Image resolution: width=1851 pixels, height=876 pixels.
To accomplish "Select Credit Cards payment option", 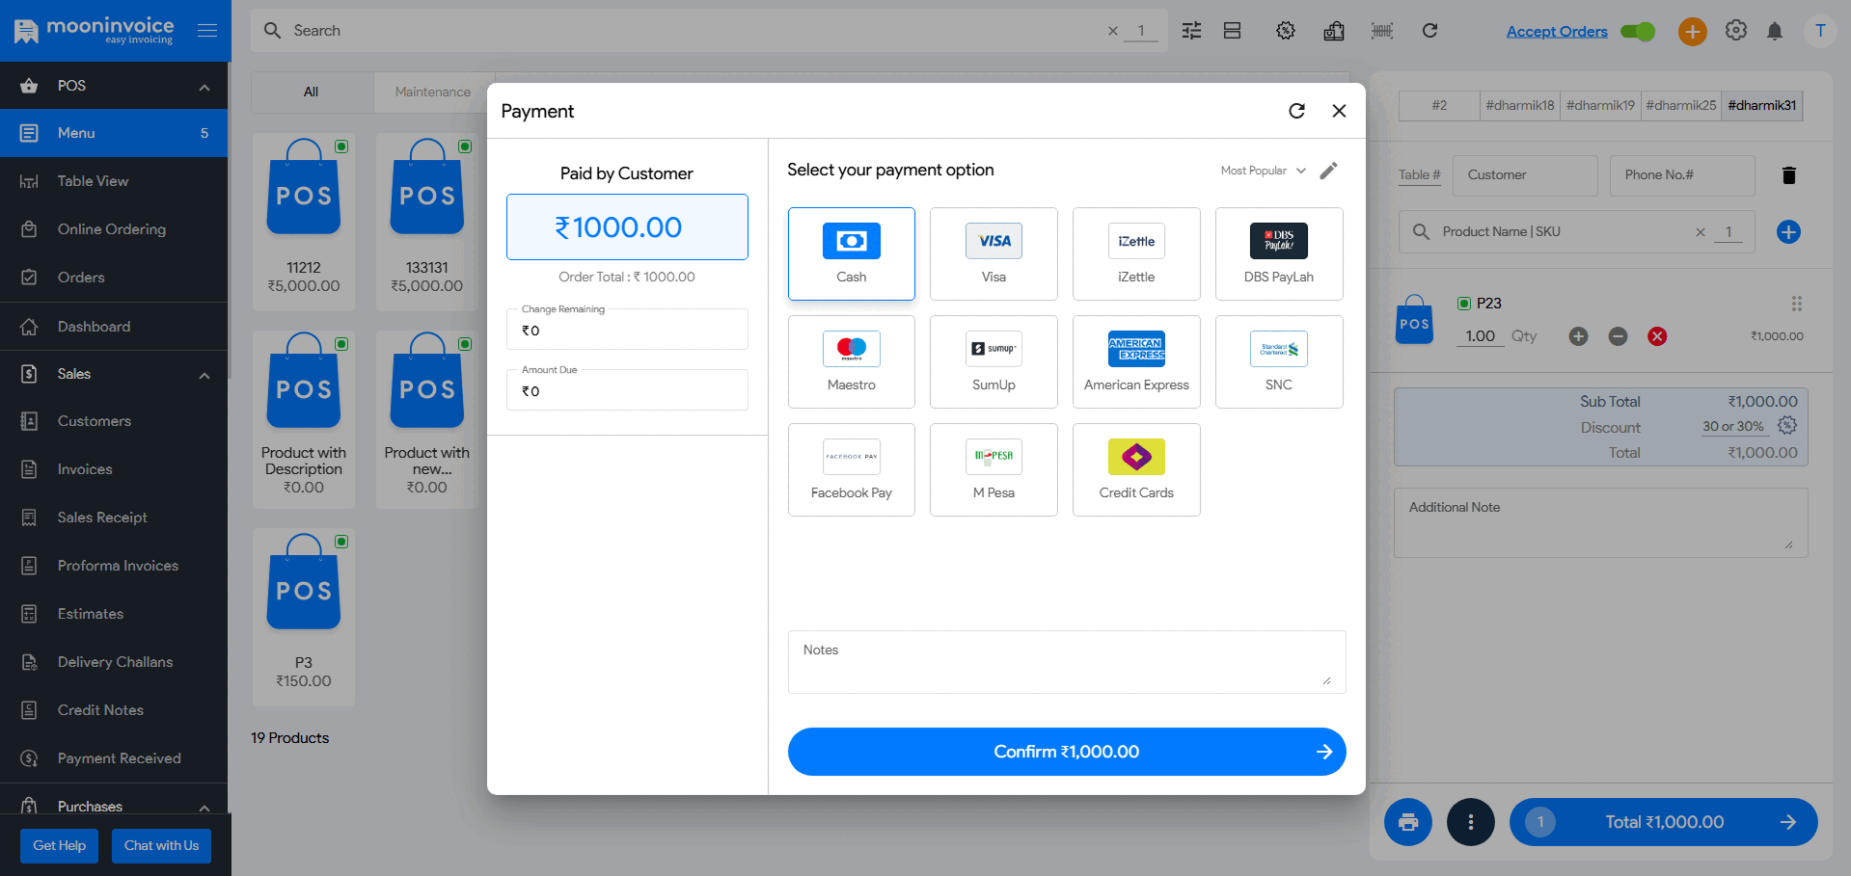I will coord(1136,469).
